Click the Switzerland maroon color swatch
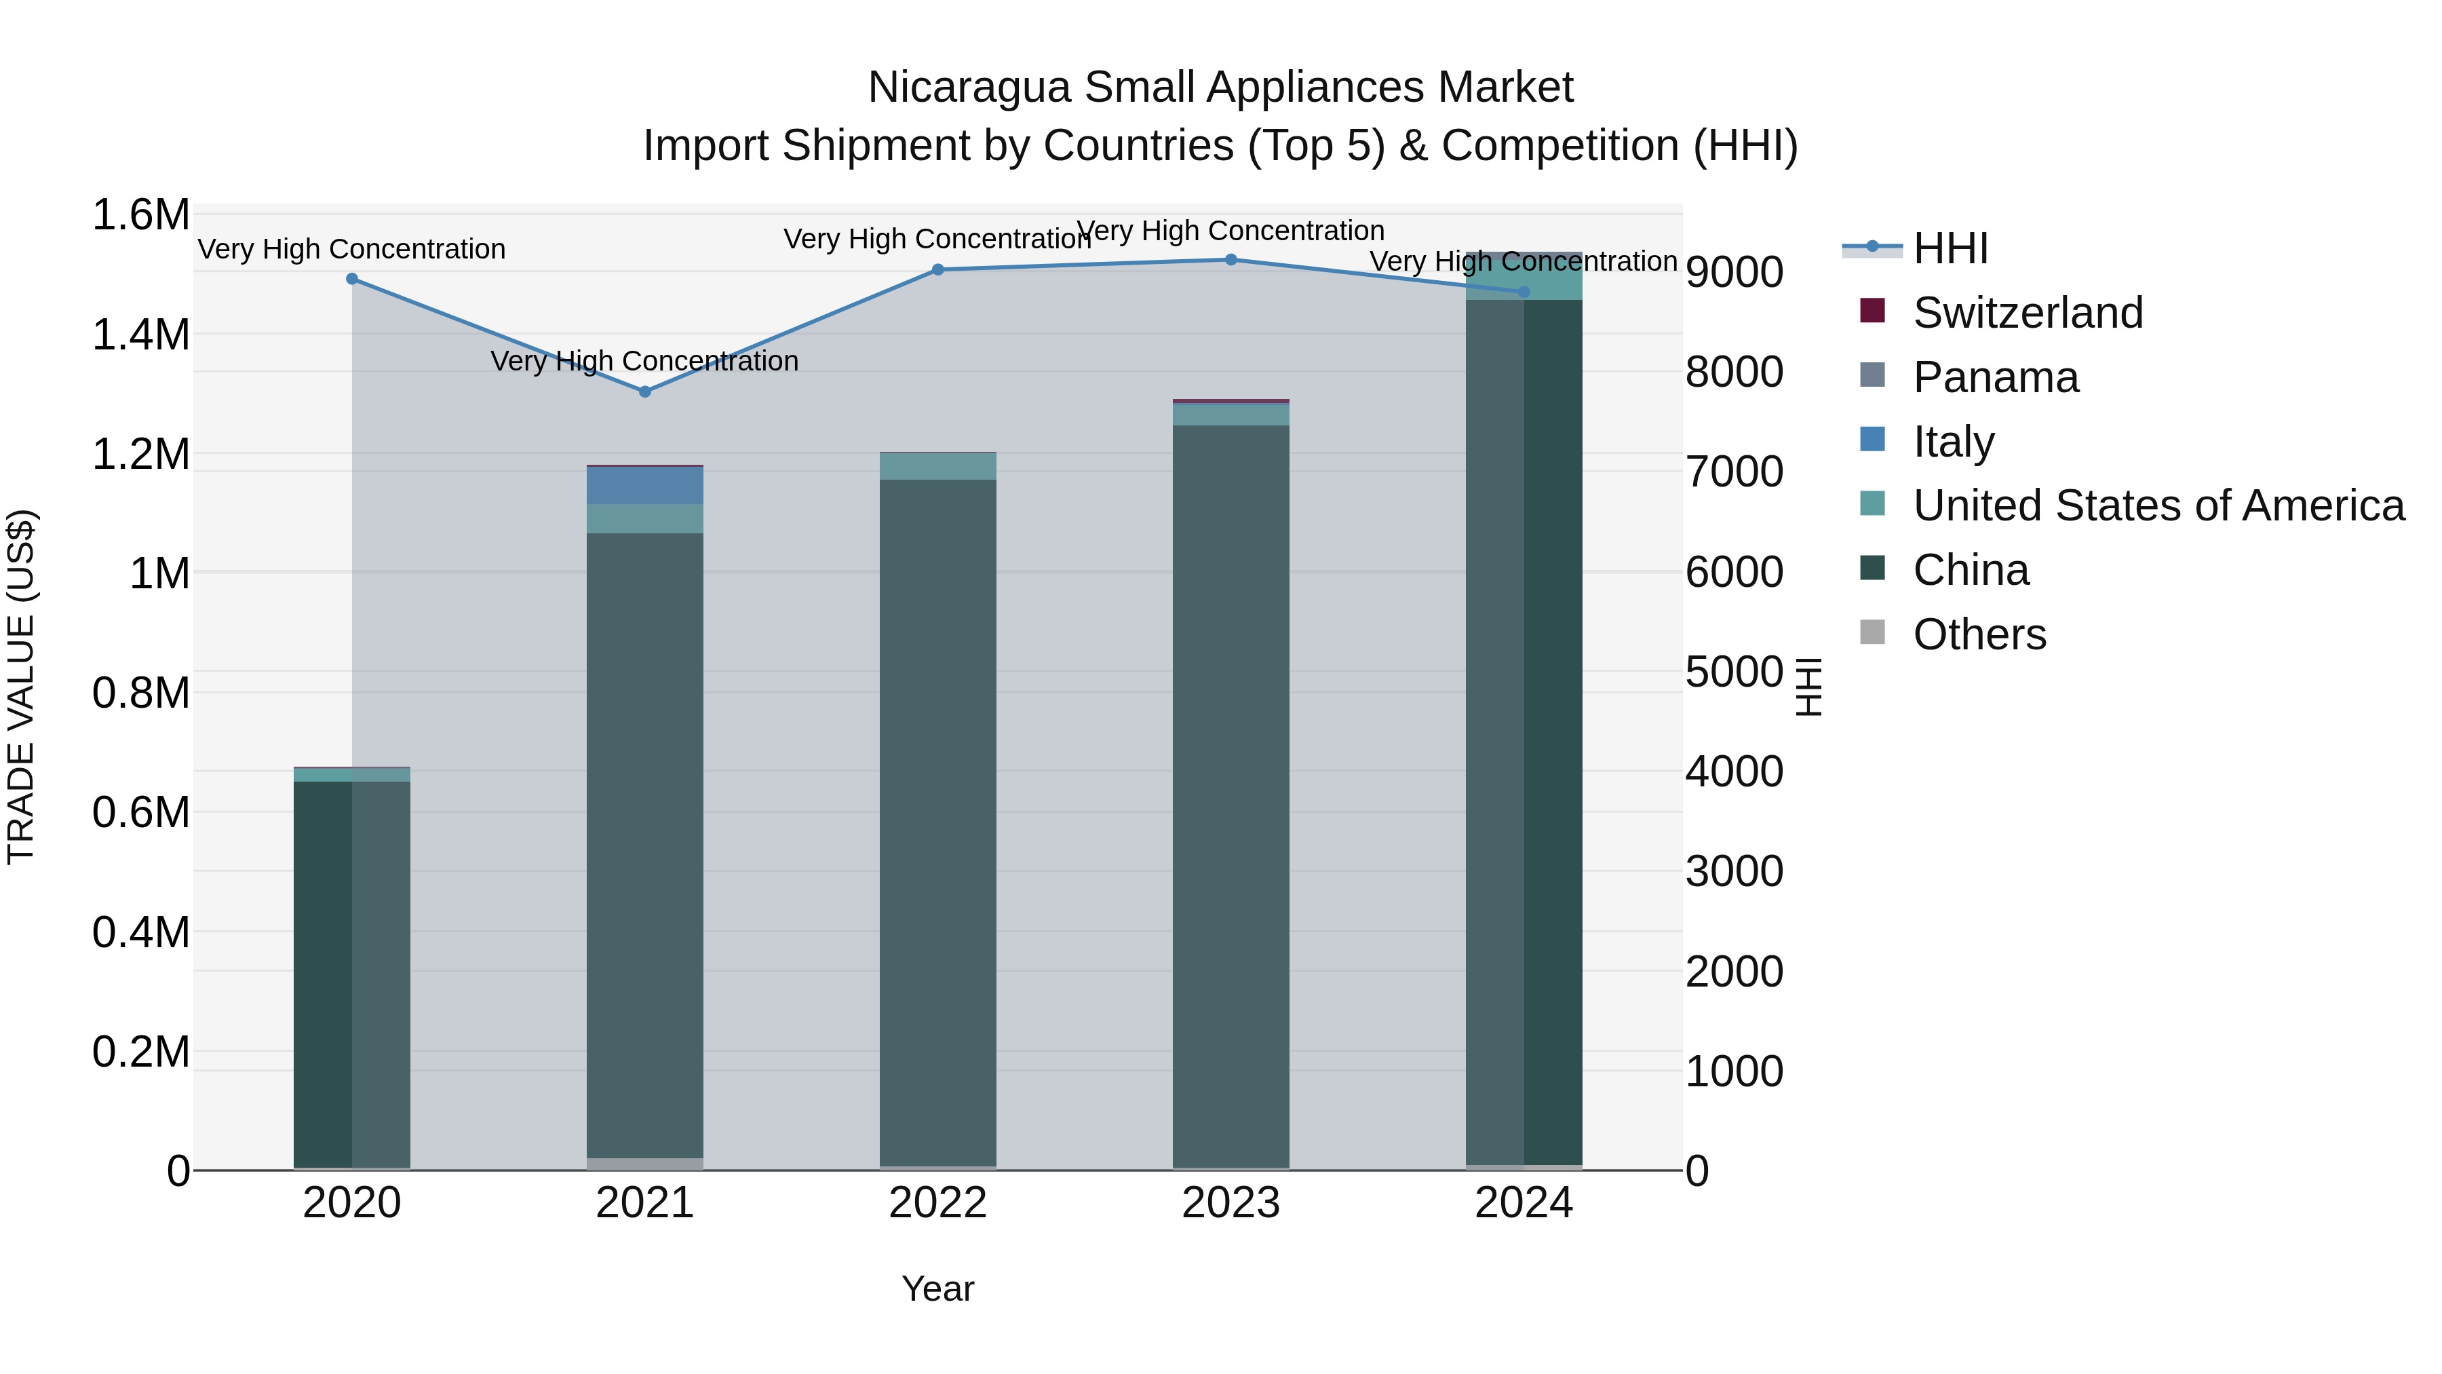2442x1374 pixels. (x=1872, y=310)
